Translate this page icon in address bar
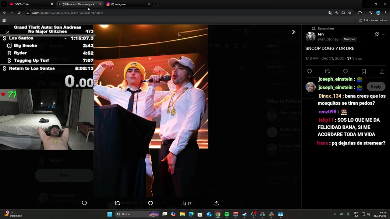Viewport: 390px width, 219px height. coord(330,13)
